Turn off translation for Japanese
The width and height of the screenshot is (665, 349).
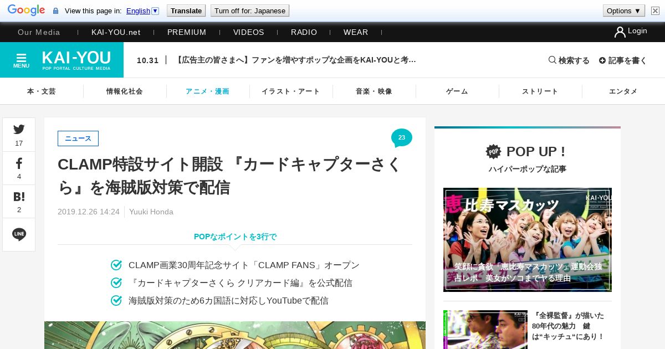(x=250, y=11)
